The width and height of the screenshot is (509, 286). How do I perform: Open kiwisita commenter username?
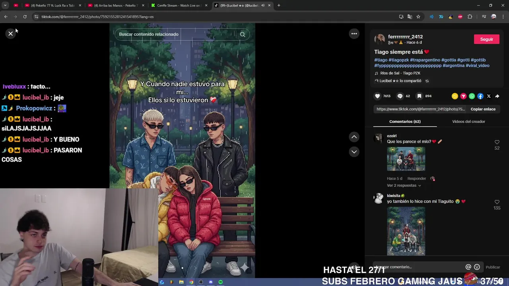coord(394,196)
